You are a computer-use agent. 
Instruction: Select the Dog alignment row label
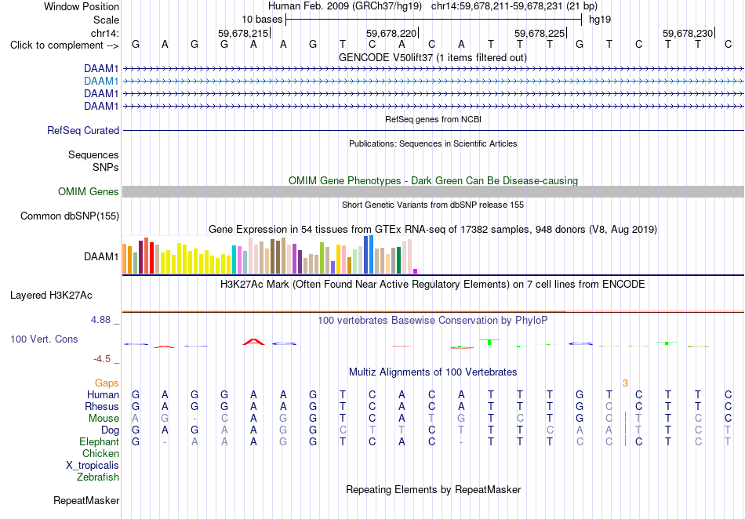pos(110,430)
